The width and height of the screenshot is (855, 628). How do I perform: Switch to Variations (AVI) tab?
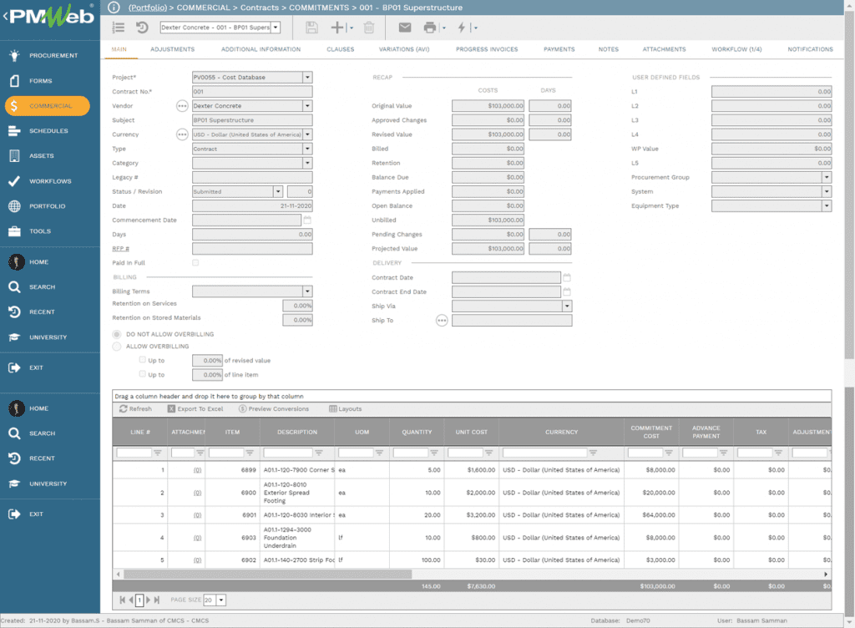(404, 49)
